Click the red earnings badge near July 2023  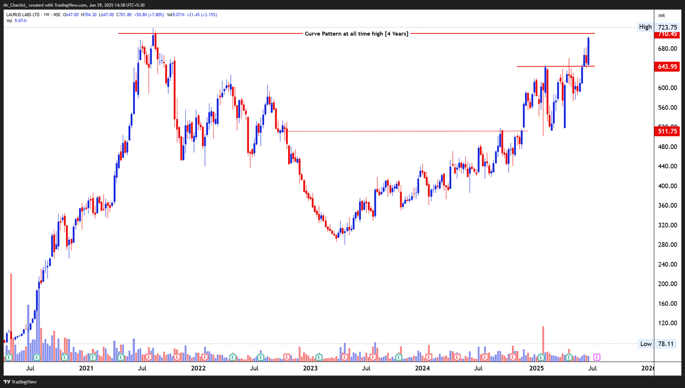[x=374, y=356]
